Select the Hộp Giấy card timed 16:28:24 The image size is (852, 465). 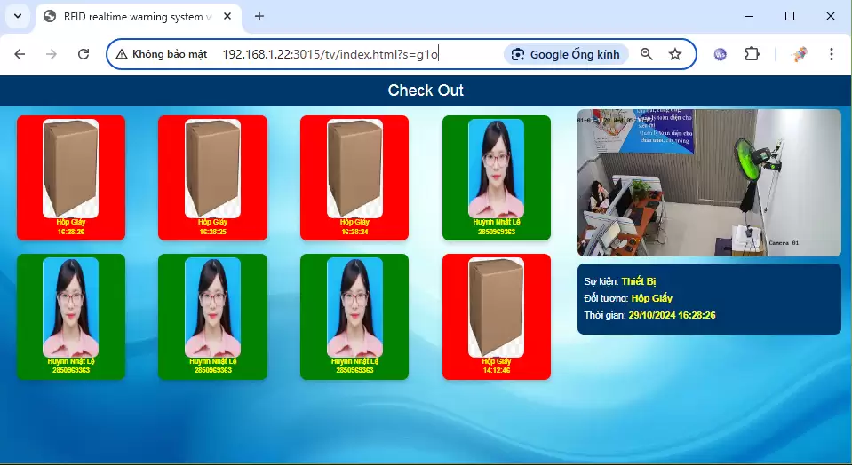pyautogui.click(x=354, y=177)
